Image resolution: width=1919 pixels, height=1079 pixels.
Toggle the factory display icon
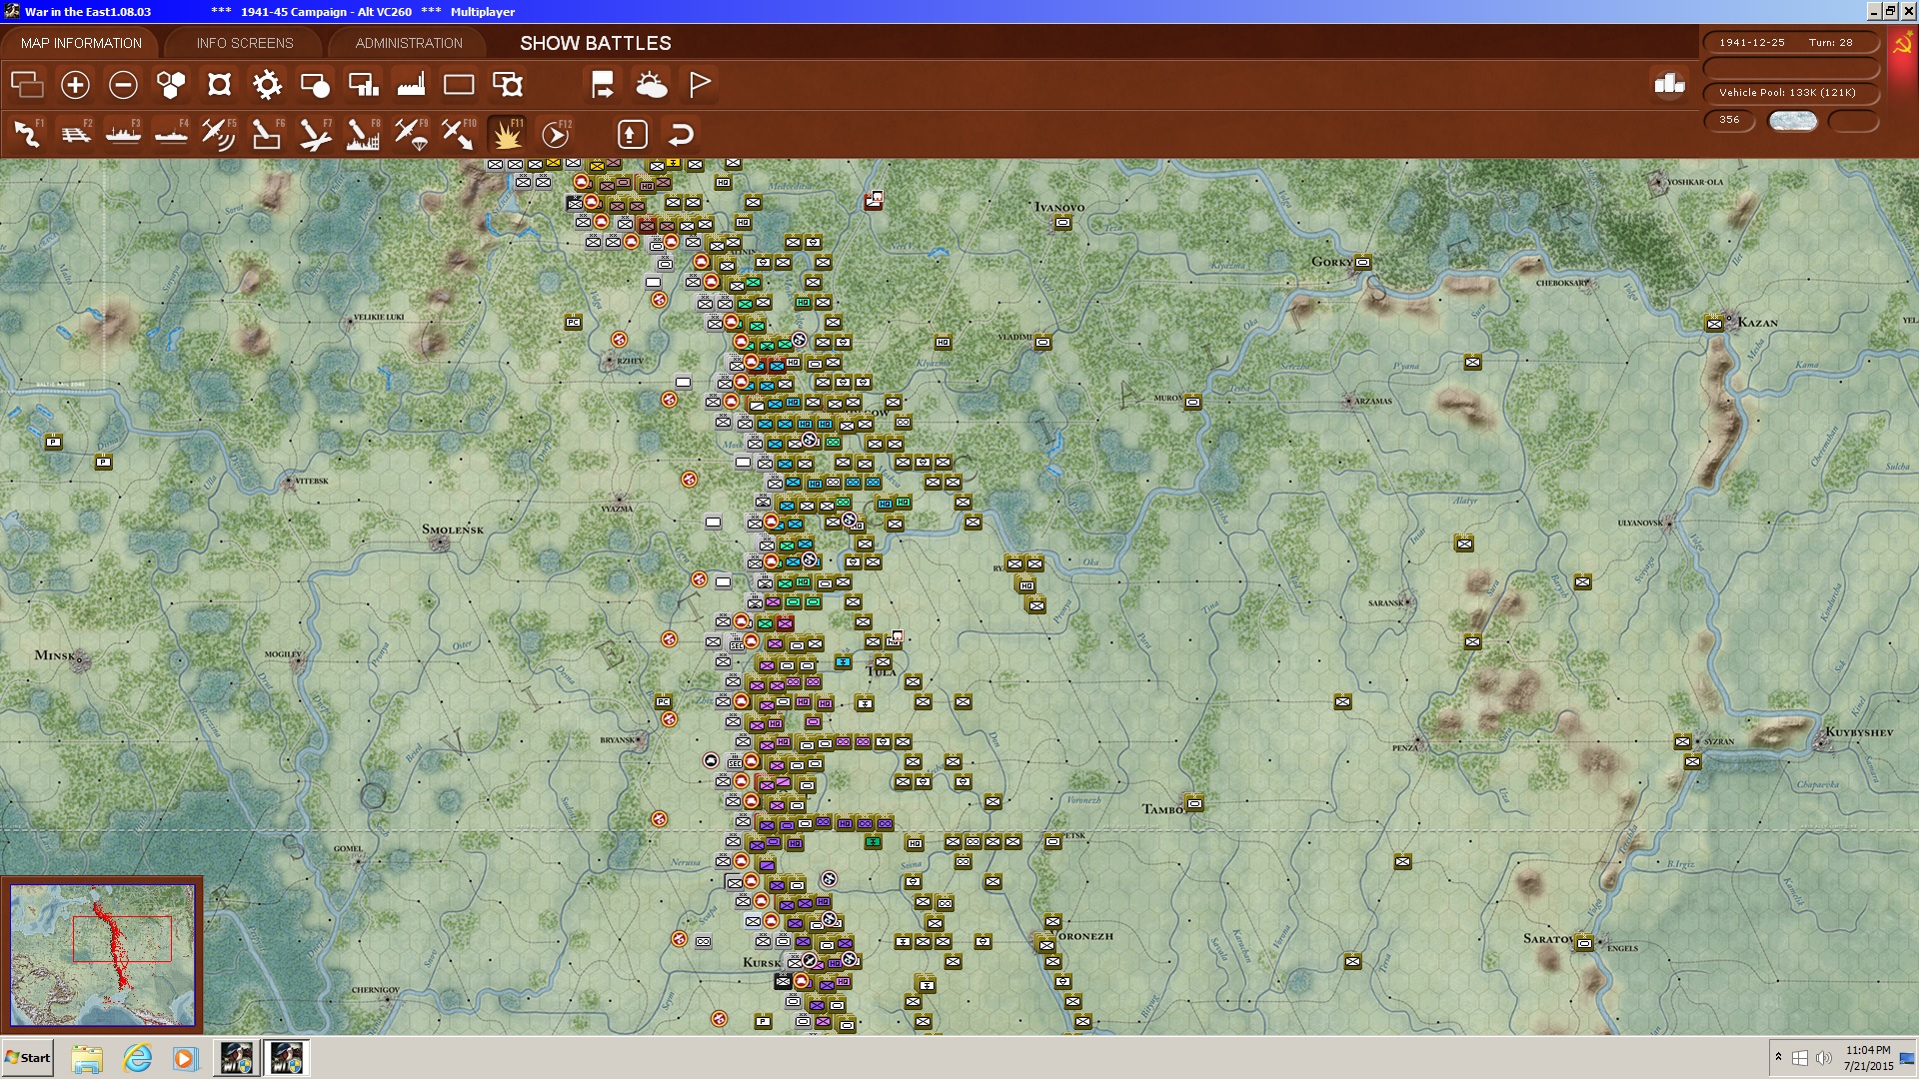tap(411, 85)
